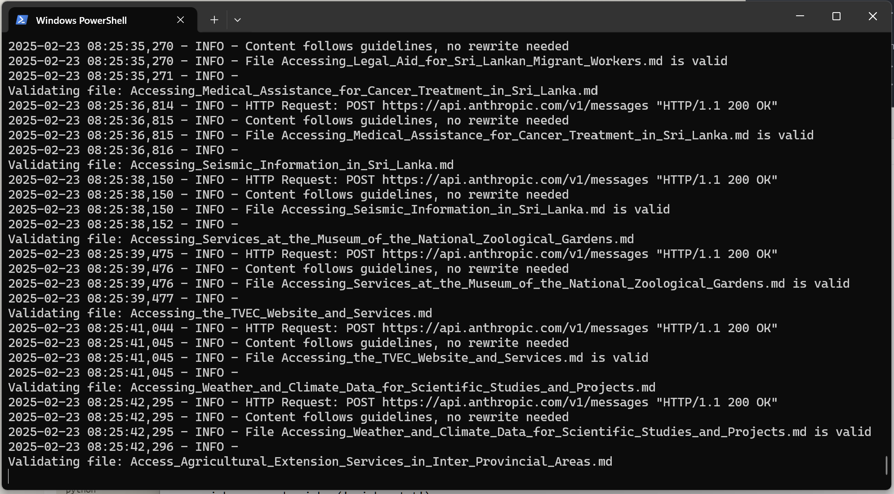Image resolution: width=894 pixels, height=494 pixels.
Task: Close the Windows PowerShell tab
Action: [x=180, y=20]
